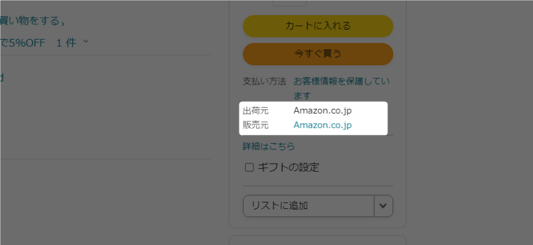
Task: Open the 販売元 Amazon.co.jp seller link
Action: click(x=323, y=125)
